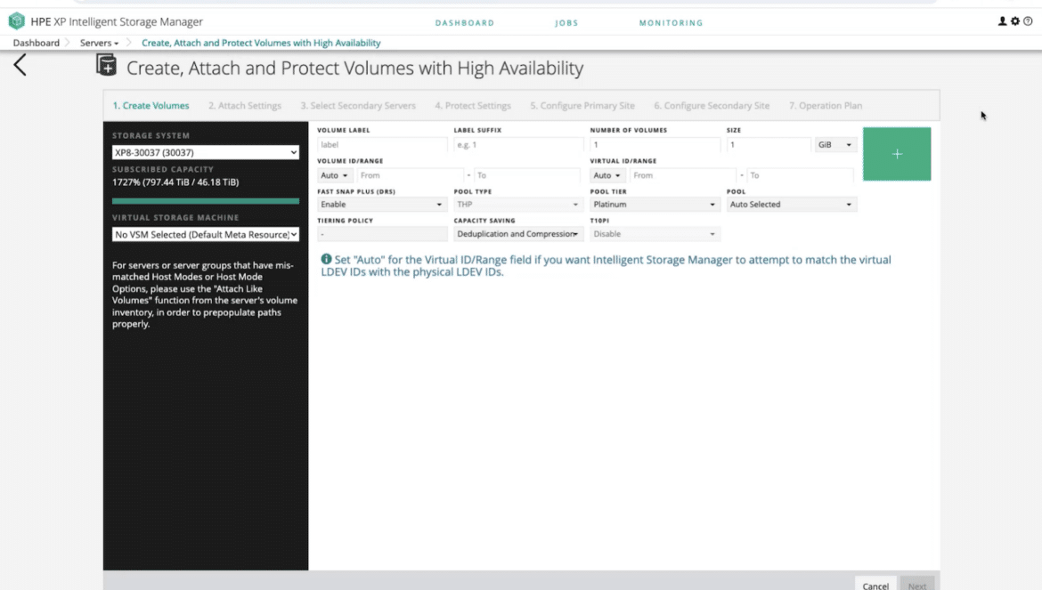Click the Virtual ID From field
1042x590 pixels.
[x=684, y=175]
